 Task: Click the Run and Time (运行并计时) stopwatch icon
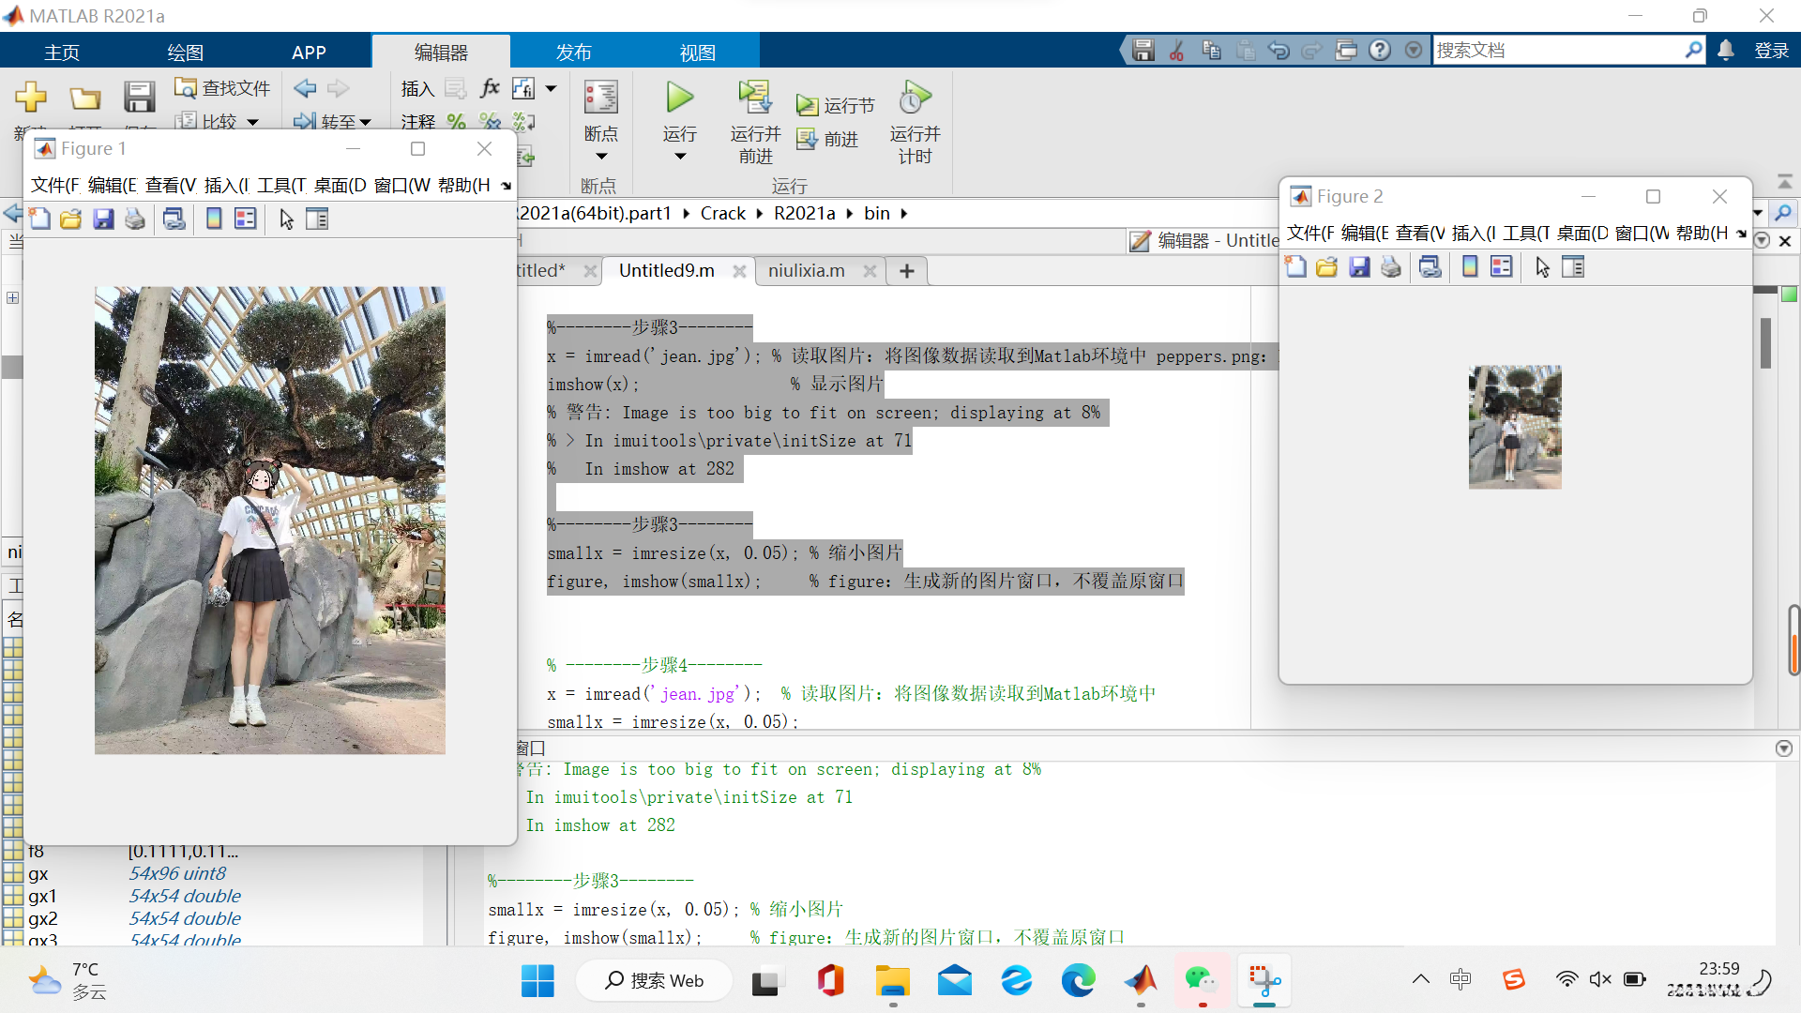click(915, 98)
